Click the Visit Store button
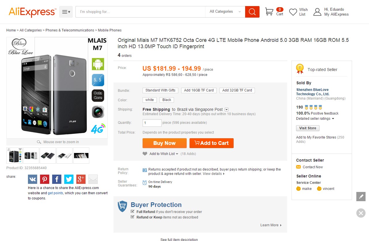Screen dimensions: 369x241 click(x=308, y=128)
